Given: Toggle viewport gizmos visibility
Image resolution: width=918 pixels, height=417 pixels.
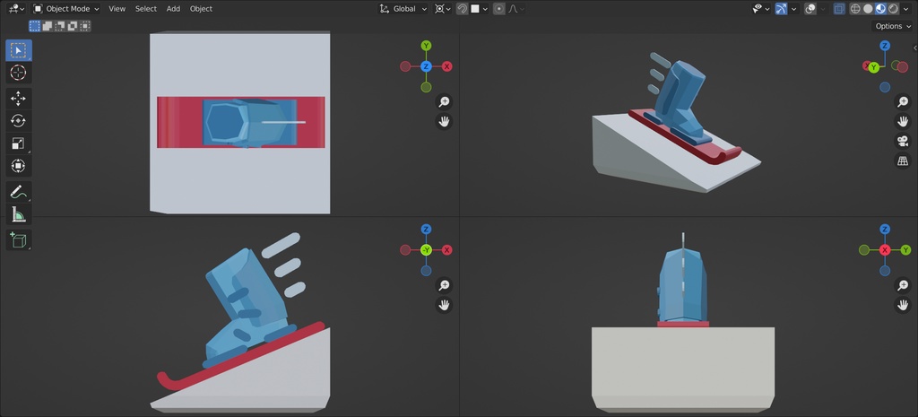Looking at the screenshot, I should pyautogui.click(x=782, y=9).
